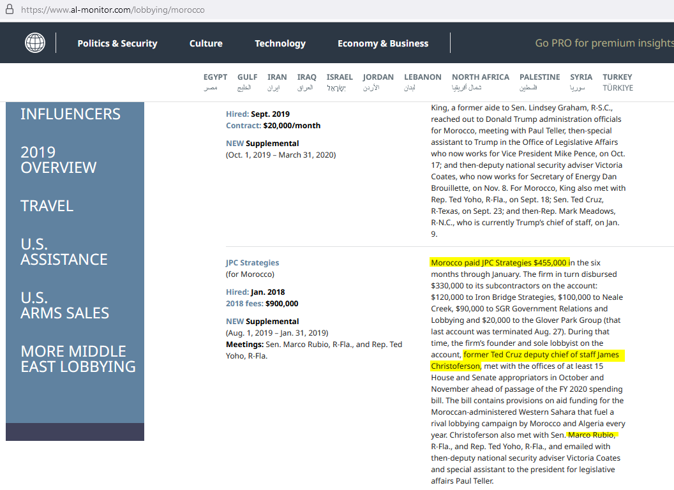Click the 2018 fees: $900,000 text

(262, 304)
